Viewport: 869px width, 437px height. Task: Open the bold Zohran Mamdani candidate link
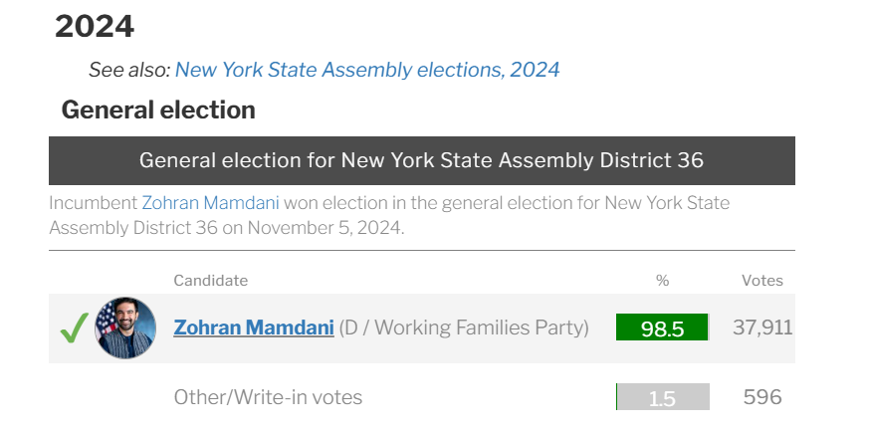[x=254, y=328]
